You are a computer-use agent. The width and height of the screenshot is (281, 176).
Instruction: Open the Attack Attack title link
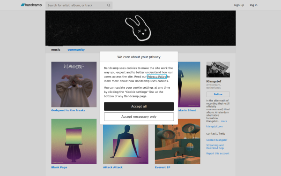(113, 167)
